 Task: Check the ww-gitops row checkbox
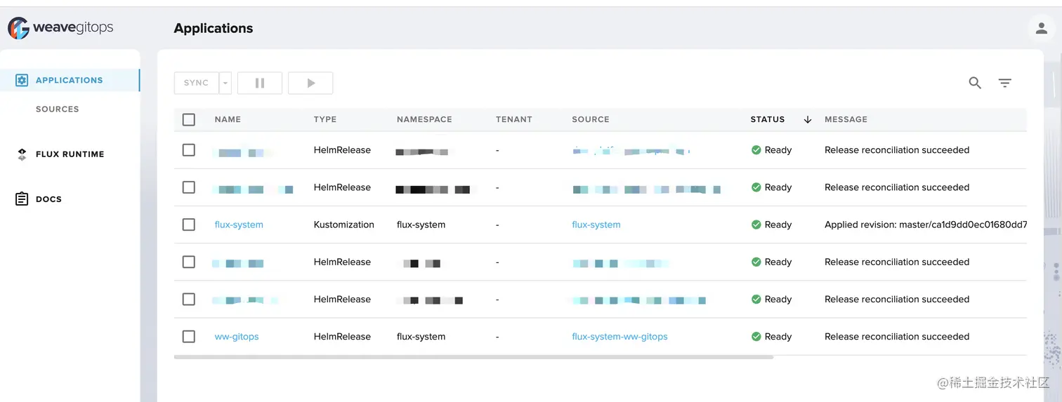(188, 337)
